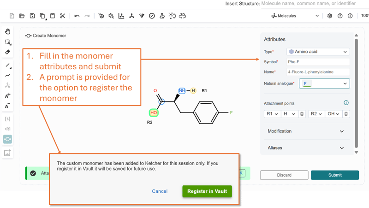Click the Symbol field containing Phe-F

pyautogui.click(x=318, y=62)
